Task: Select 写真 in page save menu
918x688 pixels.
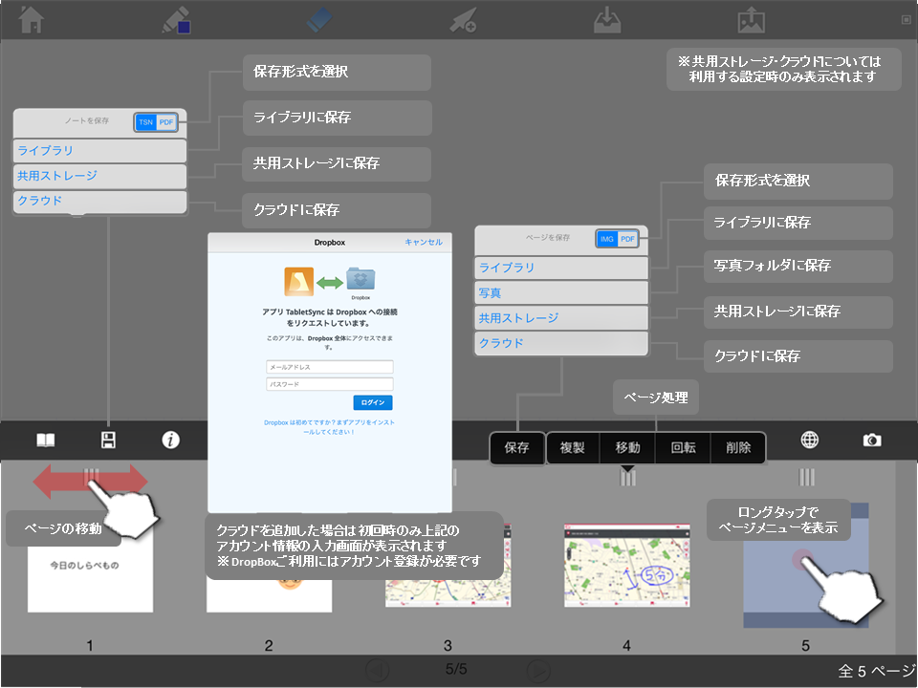Action: pyautogui.click(x=561, y=292)
